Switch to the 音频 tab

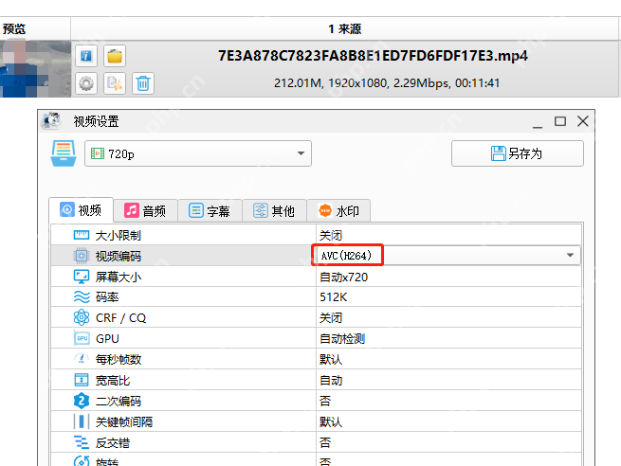[145, 211]
